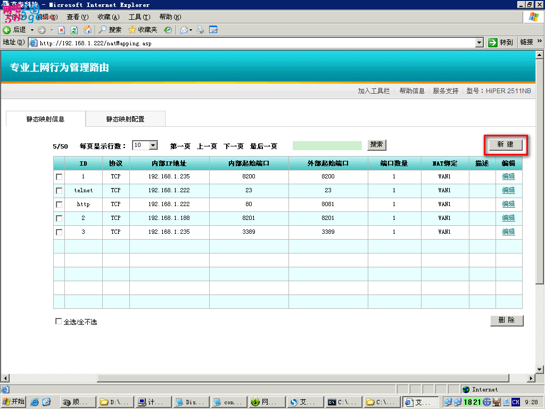The image size is (545, 409).
Task: Click the 内部IP地址 column header
Action: click(x=169, y=163)
